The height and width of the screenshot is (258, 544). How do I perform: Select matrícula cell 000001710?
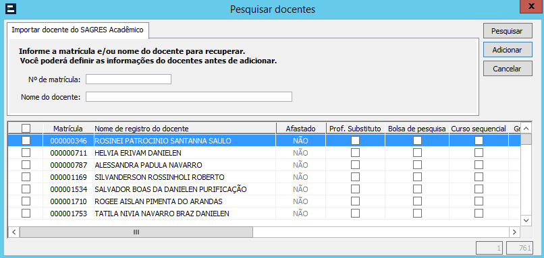[68, 201]
